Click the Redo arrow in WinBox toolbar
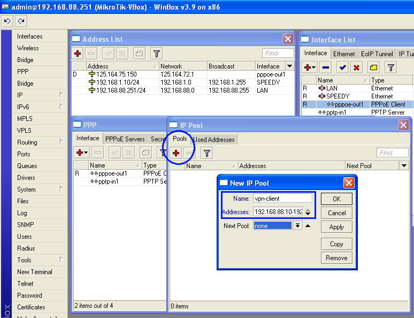Image resolution: width=414 pixels, height=318 pixels. pos(21,21)
